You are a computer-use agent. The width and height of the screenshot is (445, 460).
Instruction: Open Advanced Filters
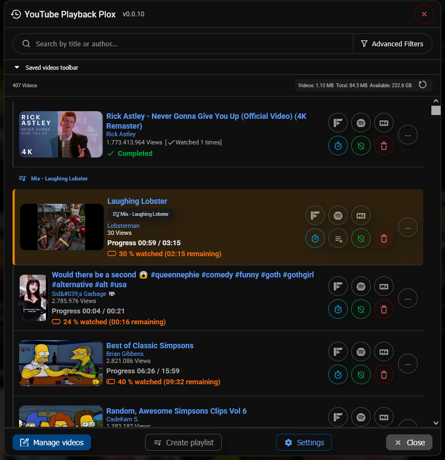click(392, 44)
